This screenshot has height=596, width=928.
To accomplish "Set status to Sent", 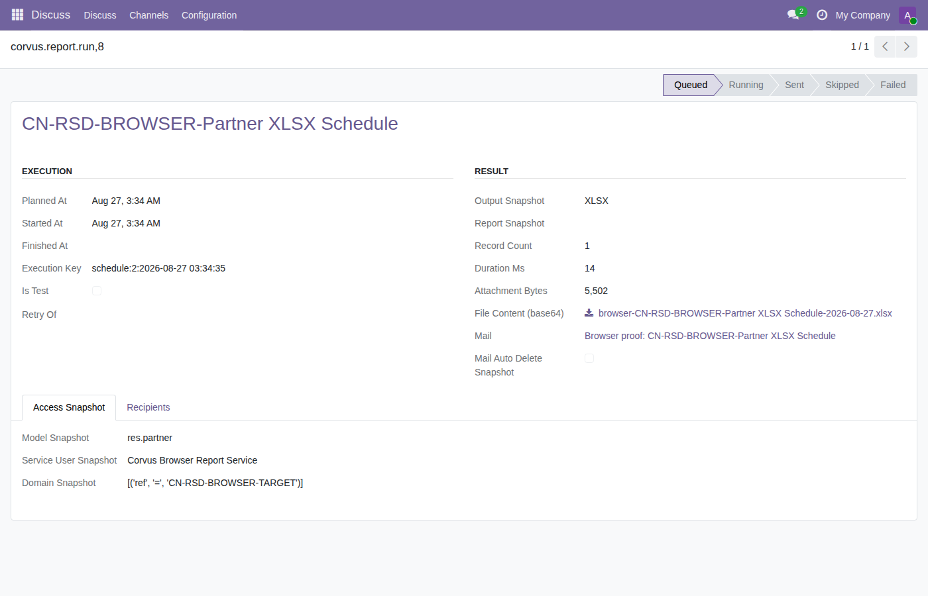I will (x=794, y=85).
